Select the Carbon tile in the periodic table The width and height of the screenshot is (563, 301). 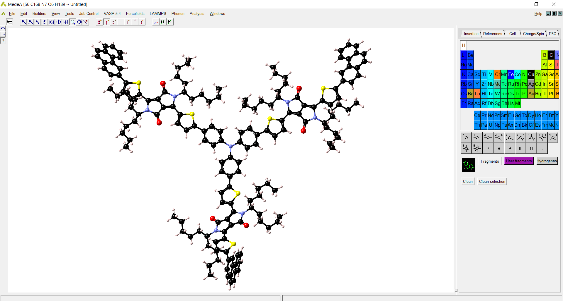click(x=551, y=55)
